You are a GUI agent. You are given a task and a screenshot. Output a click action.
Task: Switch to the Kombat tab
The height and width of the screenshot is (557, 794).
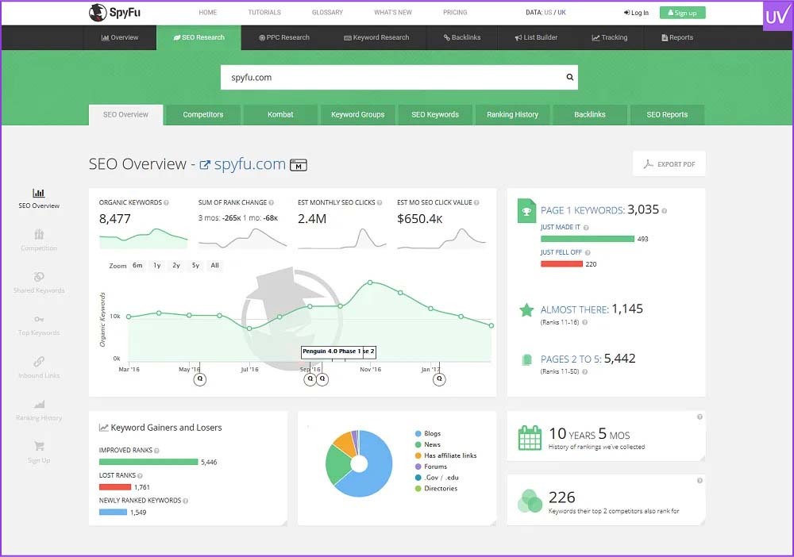tap(280, 115)
